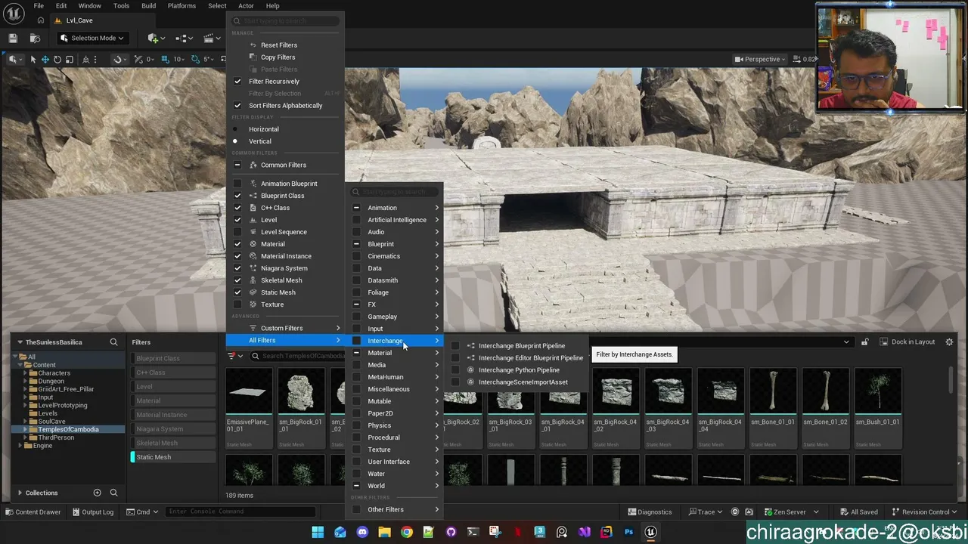Click the All Saved status icon
Image resolution: width=968 pixels, height=544 pixels.
point(844,512)
